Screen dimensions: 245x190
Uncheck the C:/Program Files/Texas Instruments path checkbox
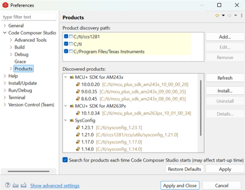pos(66,51)
